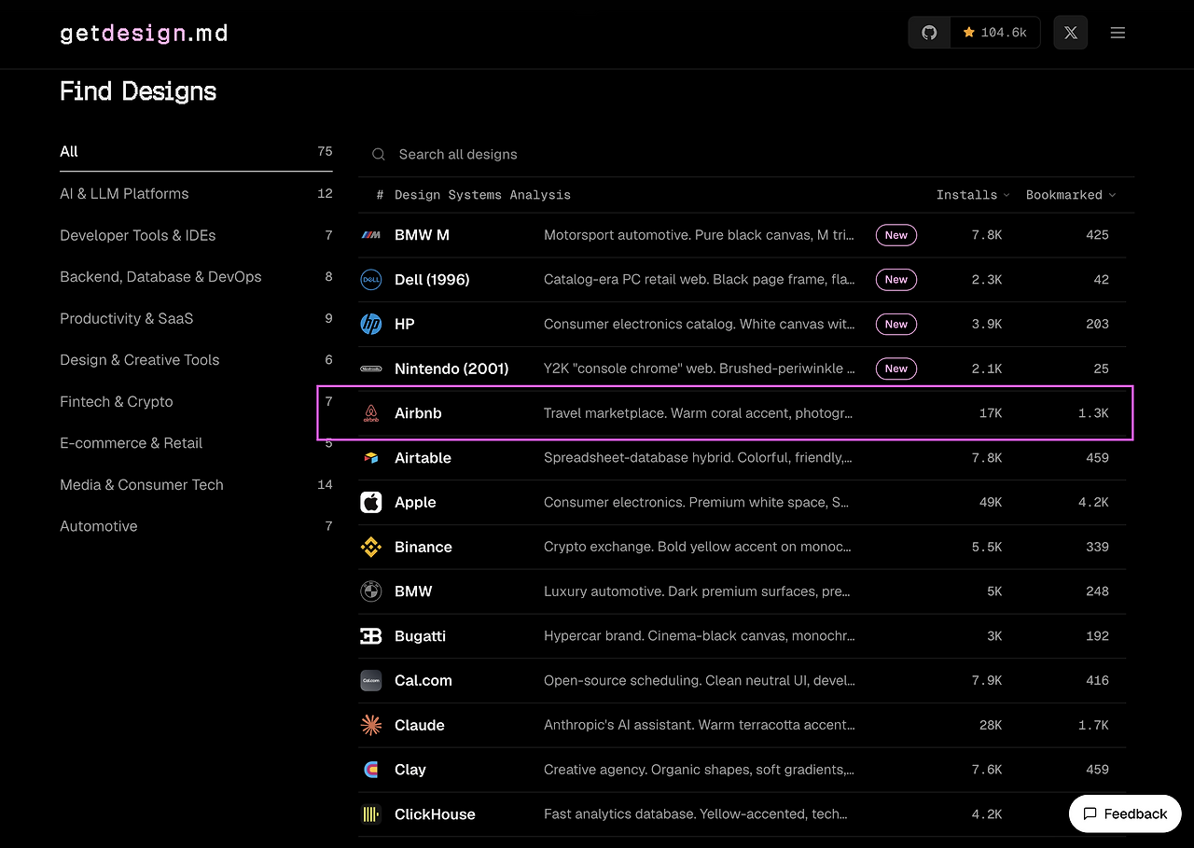Screen dimensions: 1194x848
Task: Click the ClickHouse logo icon
Action: click(371, 814)
